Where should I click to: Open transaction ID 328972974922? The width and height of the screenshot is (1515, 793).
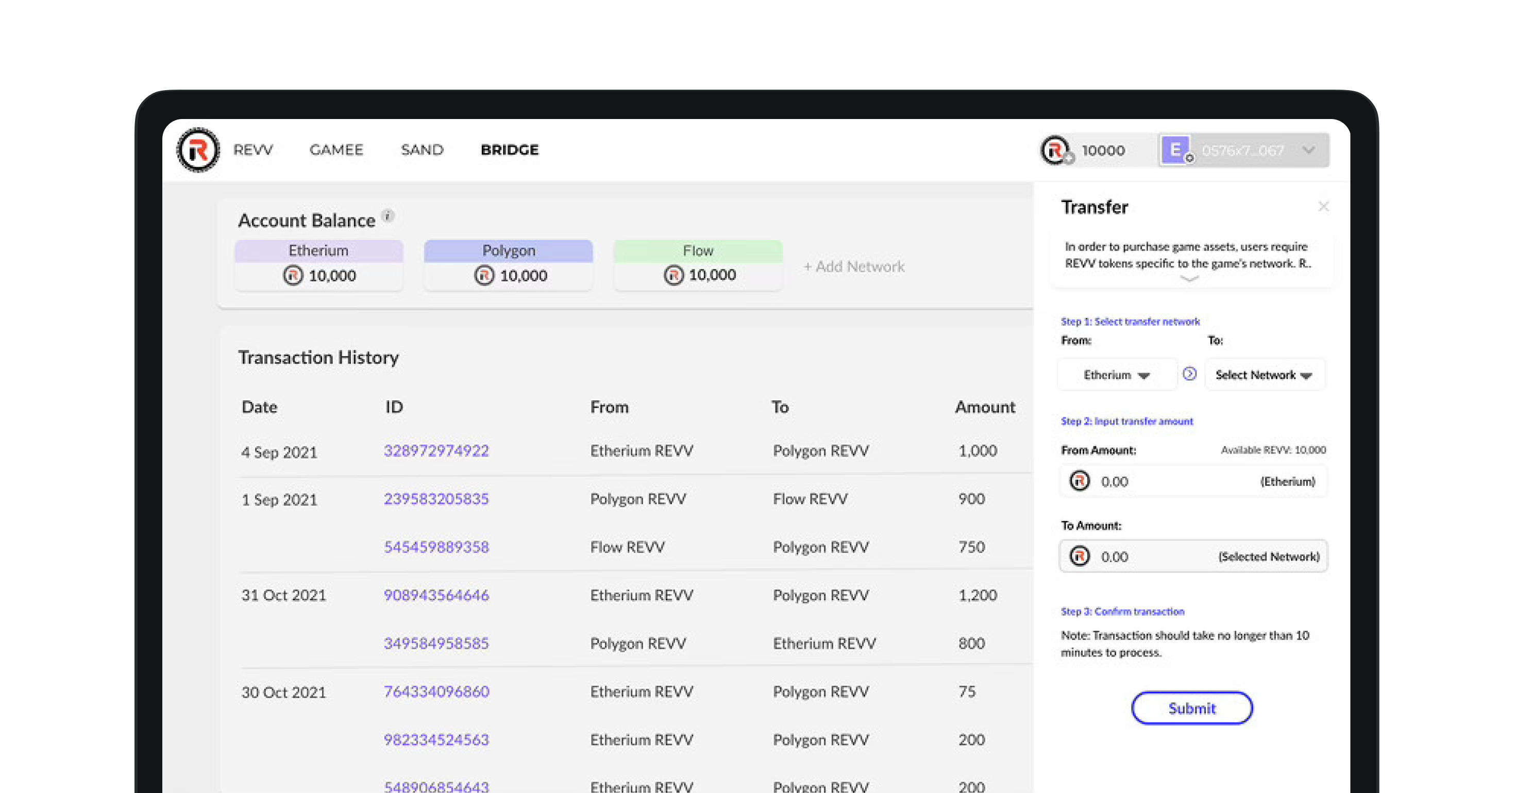(436, 451)
